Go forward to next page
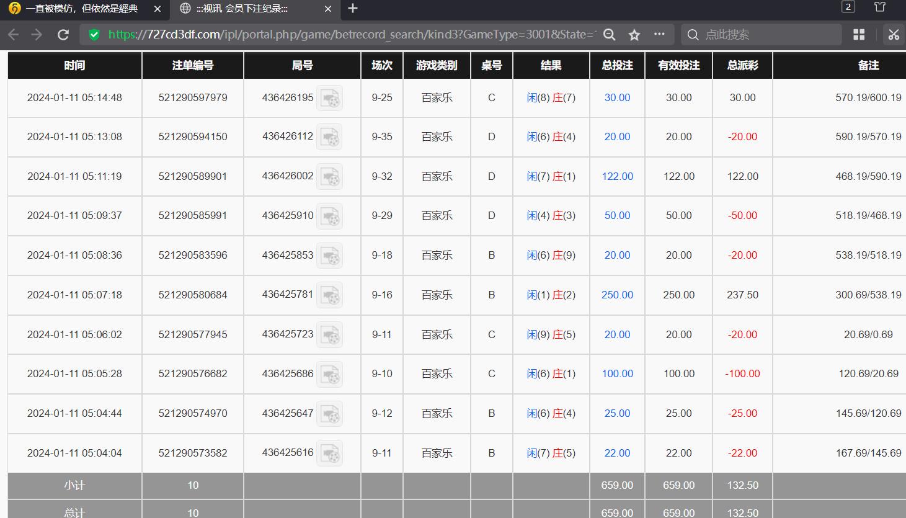Screen dimensions: 906x518 coord(37,35)
